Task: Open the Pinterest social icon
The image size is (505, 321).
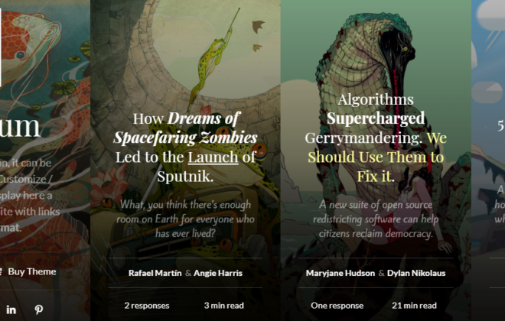Action: click(39, 310)
